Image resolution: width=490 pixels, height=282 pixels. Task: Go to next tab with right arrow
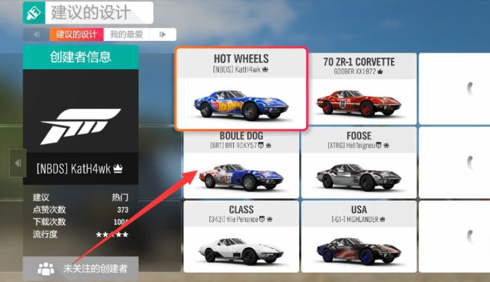[163, 34]
